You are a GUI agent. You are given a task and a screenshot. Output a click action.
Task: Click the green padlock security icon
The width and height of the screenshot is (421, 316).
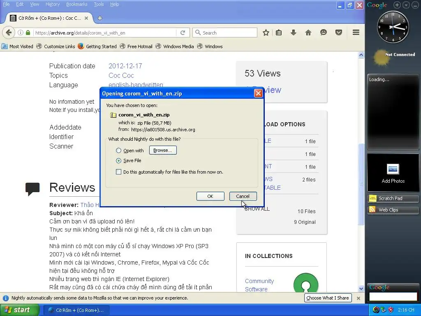pyautogui.click(x=28, y=33)
